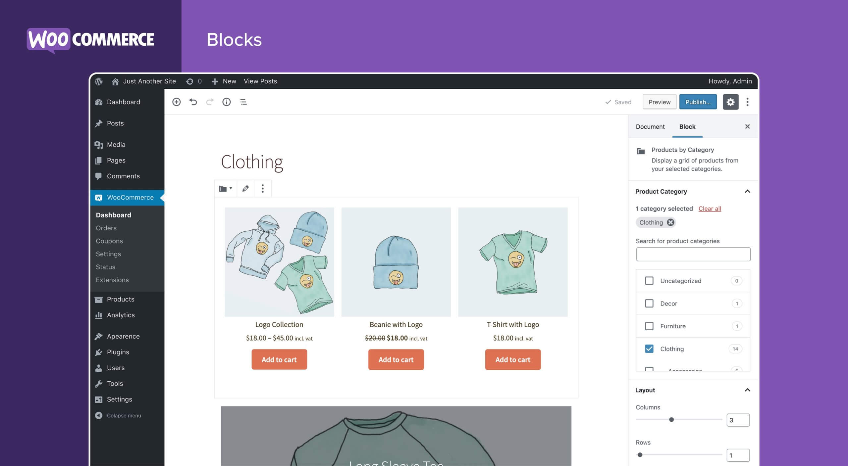Click the block information icon
This screenshot has height=466, width=848.
226,102
